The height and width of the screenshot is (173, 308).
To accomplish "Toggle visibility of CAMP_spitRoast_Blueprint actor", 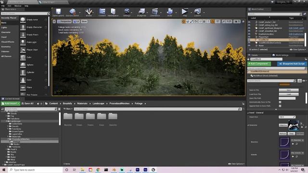I will tap(249, 28).
